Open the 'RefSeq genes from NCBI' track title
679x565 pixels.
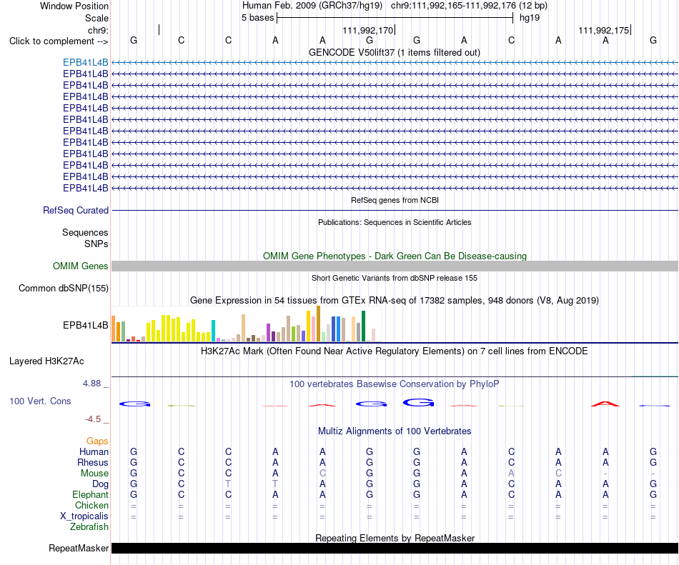pyautogui.click(x=395, y=200)
